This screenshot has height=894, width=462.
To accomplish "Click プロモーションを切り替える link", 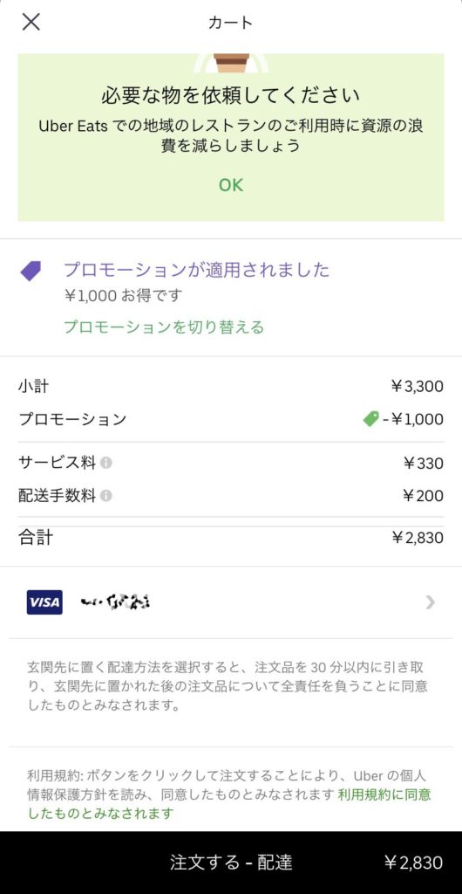I will click(164, 327).
